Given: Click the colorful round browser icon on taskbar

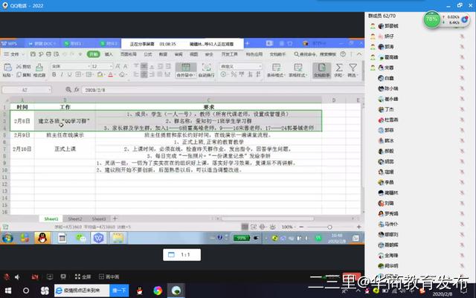Looking at the screenshot, I should [x=158, y=291].
